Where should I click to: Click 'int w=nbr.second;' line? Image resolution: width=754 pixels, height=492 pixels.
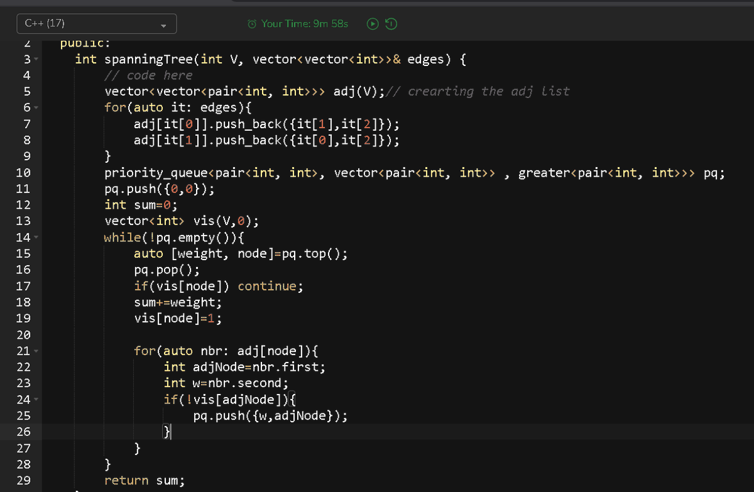[226, 383]
